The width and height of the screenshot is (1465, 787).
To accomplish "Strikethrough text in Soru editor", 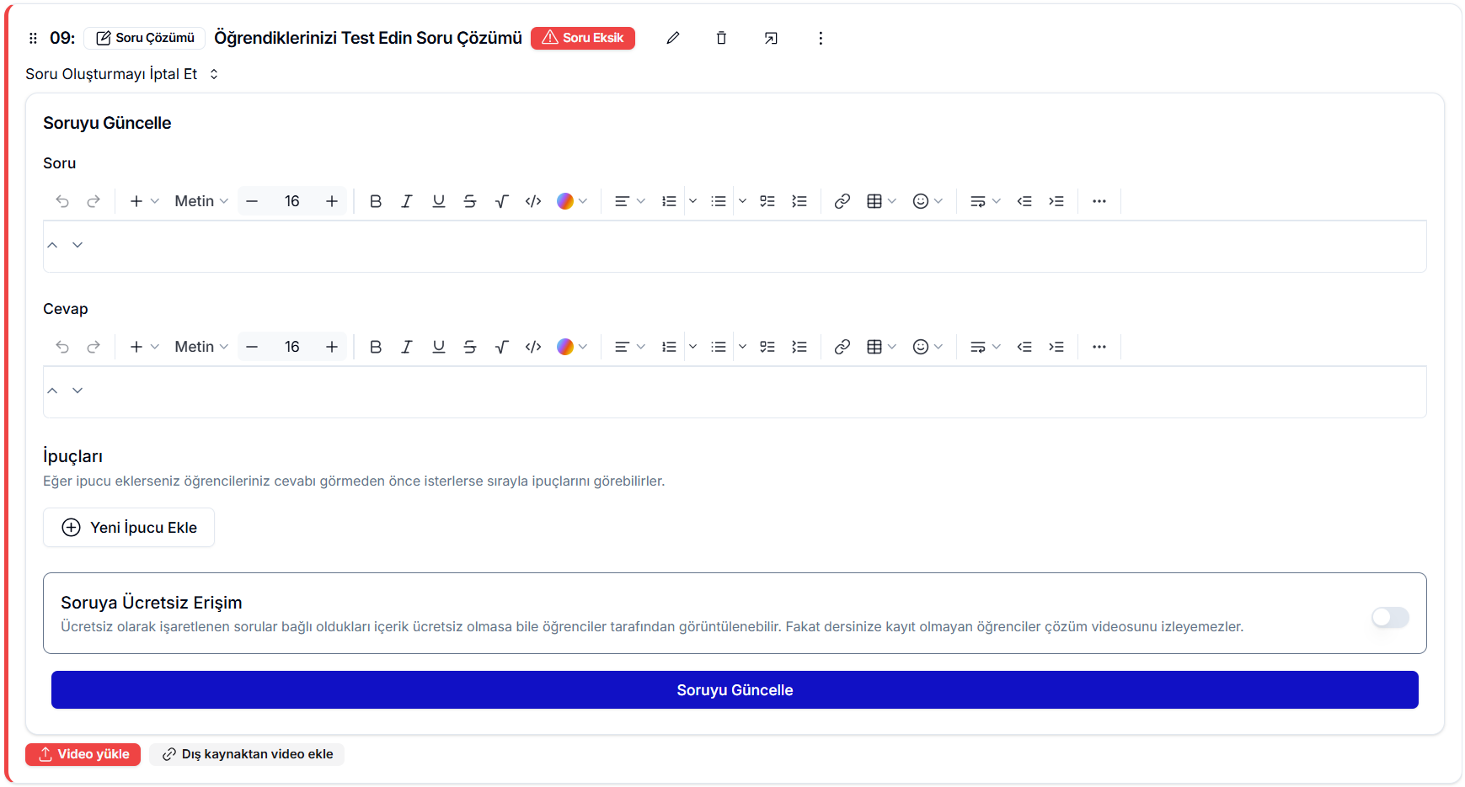I will tap(470, 201).
